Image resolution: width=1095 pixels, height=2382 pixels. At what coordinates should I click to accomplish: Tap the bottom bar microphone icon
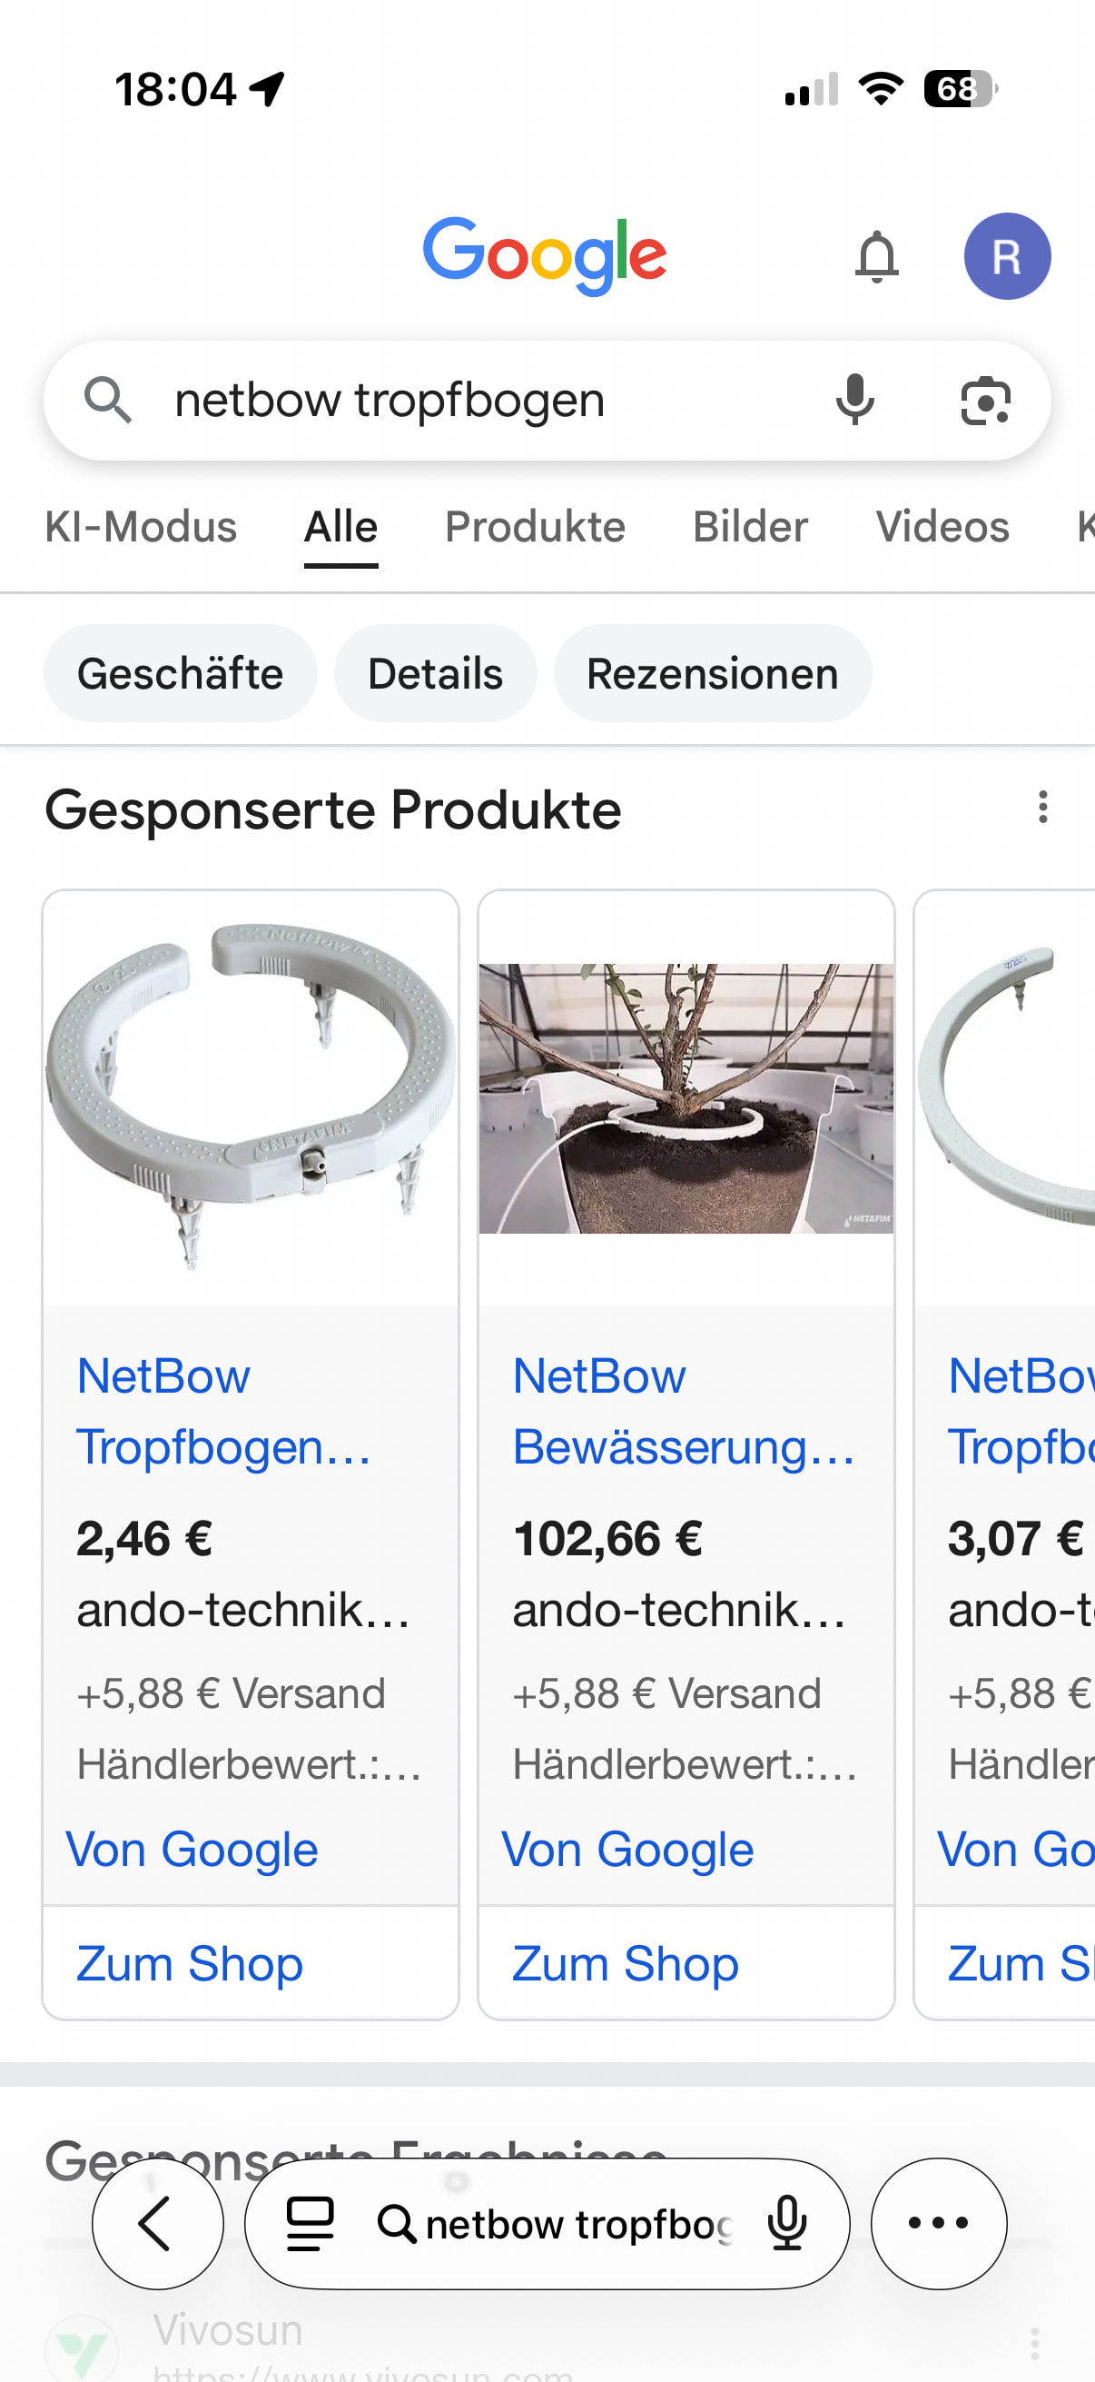[x=787, y=2223]
